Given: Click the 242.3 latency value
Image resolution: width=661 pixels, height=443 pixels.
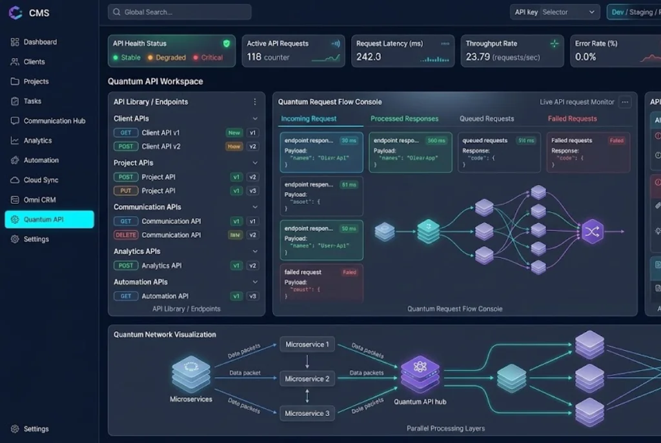Looking at the screenshot, I should (x=369, y=57).
